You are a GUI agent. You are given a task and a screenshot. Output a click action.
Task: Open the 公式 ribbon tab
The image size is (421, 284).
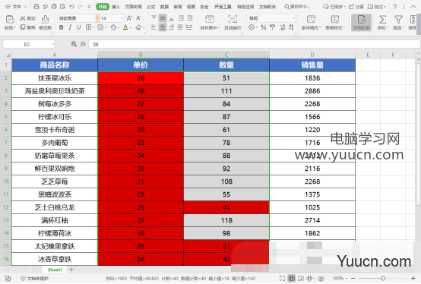click(151, 7)
